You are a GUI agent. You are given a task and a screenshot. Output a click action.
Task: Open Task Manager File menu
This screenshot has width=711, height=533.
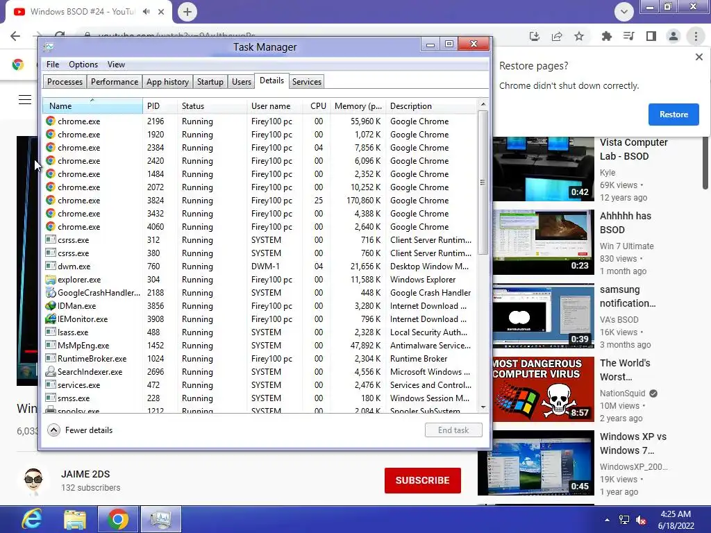[53, 65]
